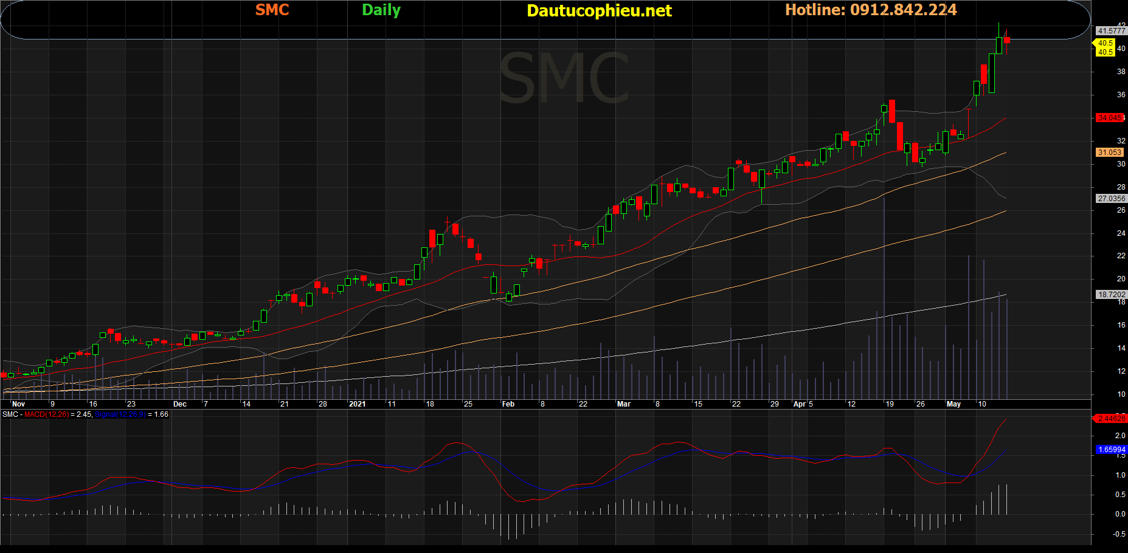Image resolution: width=1128 pixels, height=553 pixels.
Task: Click the 24 price axis tick
Action: [1121, 233]
